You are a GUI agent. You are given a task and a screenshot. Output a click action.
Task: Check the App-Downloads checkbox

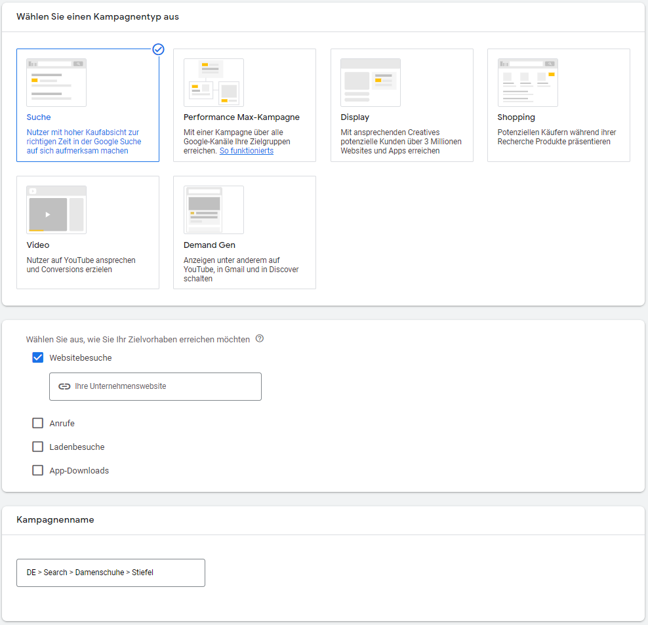pos(38,471)
